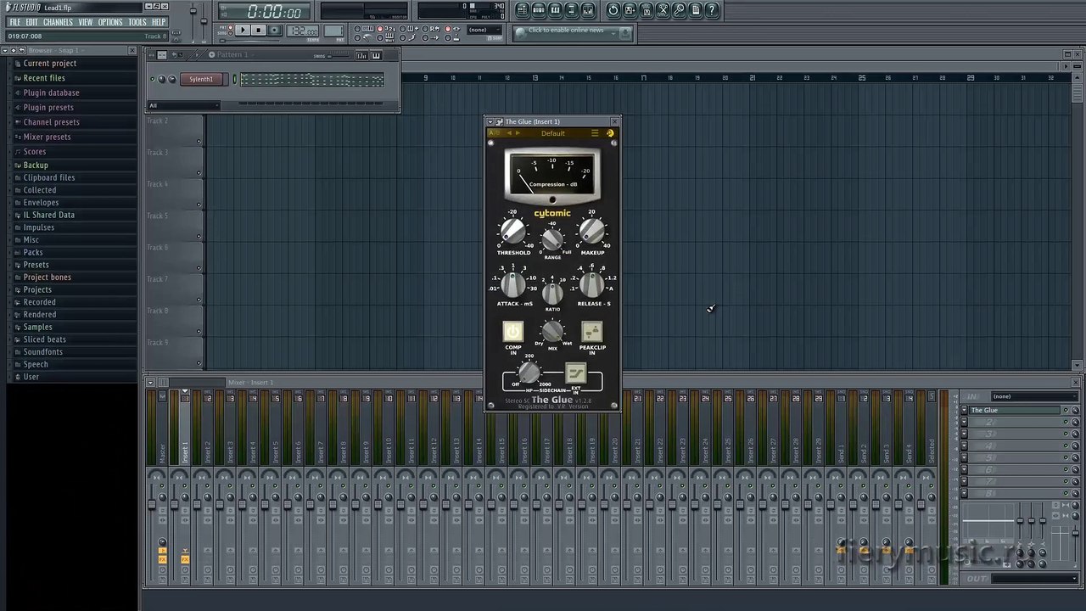Open The Glue effect slot dropdown arrow
The height and width of the screenshot is (611, 1086).
(964, 410)
